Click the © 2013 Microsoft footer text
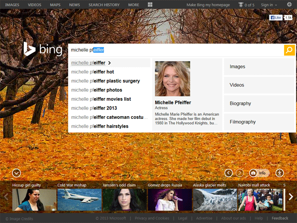This screenshot has width=297, height=223. tap(111, 218)
